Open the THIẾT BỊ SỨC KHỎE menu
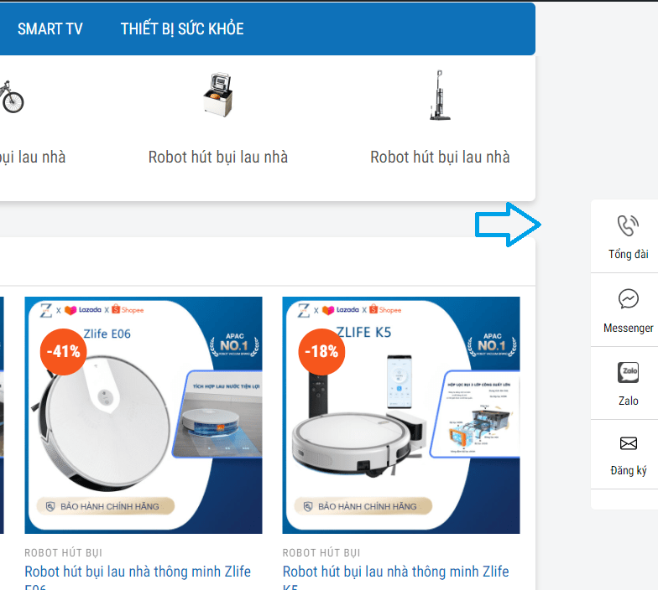The image size is (658, 590). 182,29
